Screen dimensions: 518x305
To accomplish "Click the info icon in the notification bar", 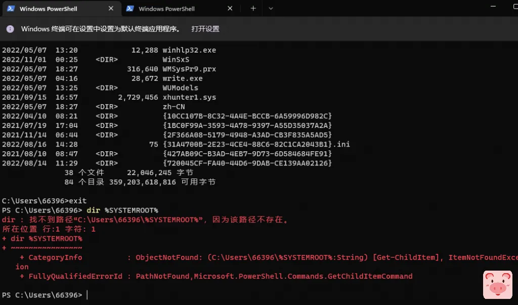I will pos(10,29).
